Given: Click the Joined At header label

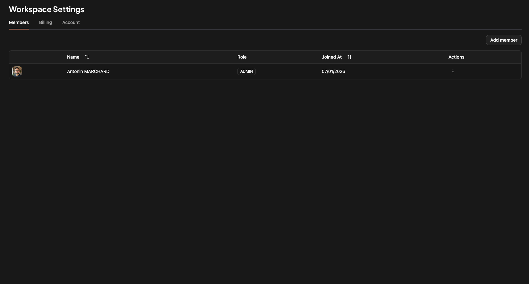Looking at the screenshot, I should pyautogui.click(x=332, y=57).
